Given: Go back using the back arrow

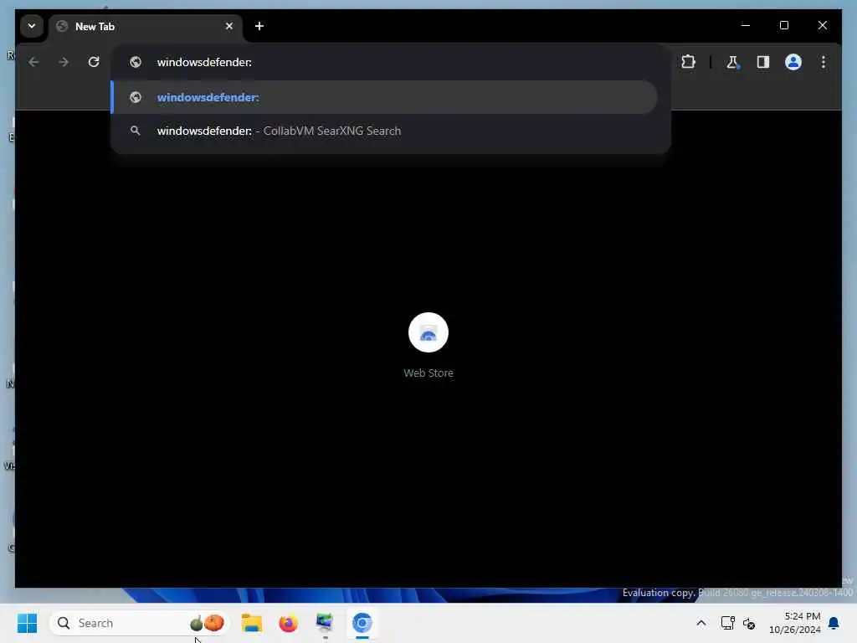Looking at the screenshot, I should coord(33,62).
